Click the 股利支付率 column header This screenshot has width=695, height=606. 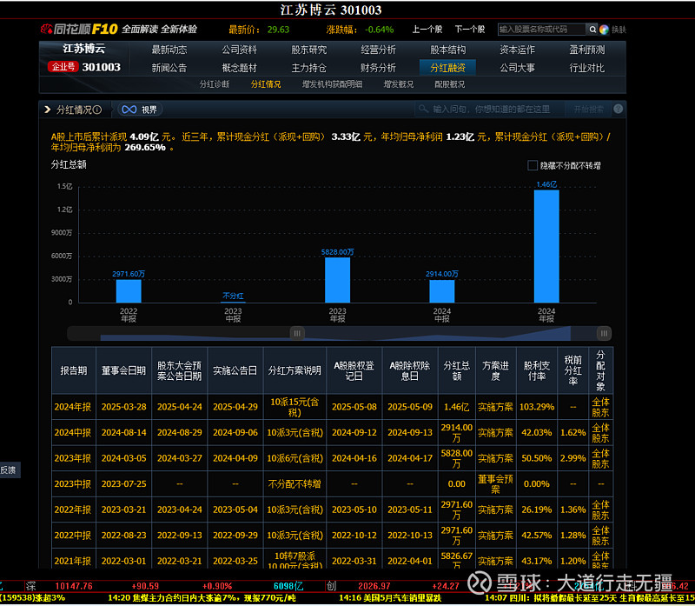pyautogui.click(x=537, y=370)
